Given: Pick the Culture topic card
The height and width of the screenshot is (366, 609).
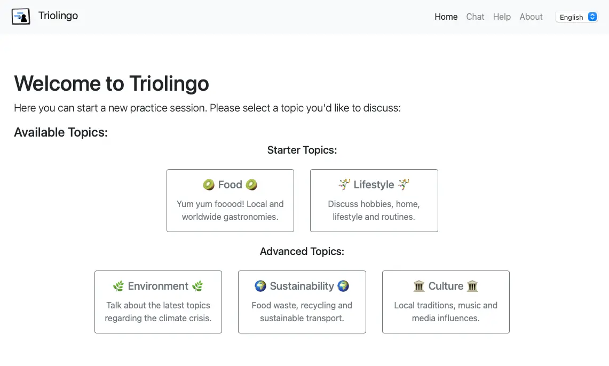Looking at the screenshot, I should pyautogui.click(x=446, y=302).
